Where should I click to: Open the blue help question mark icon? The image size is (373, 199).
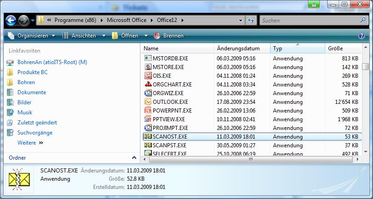[362, 36]
